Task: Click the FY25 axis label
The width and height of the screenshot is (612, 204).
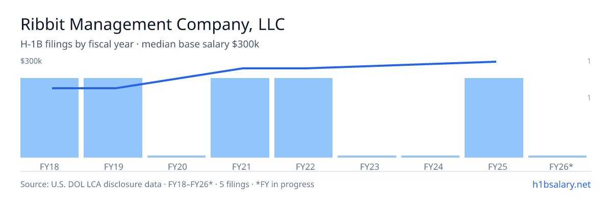Action: point(494,166)
